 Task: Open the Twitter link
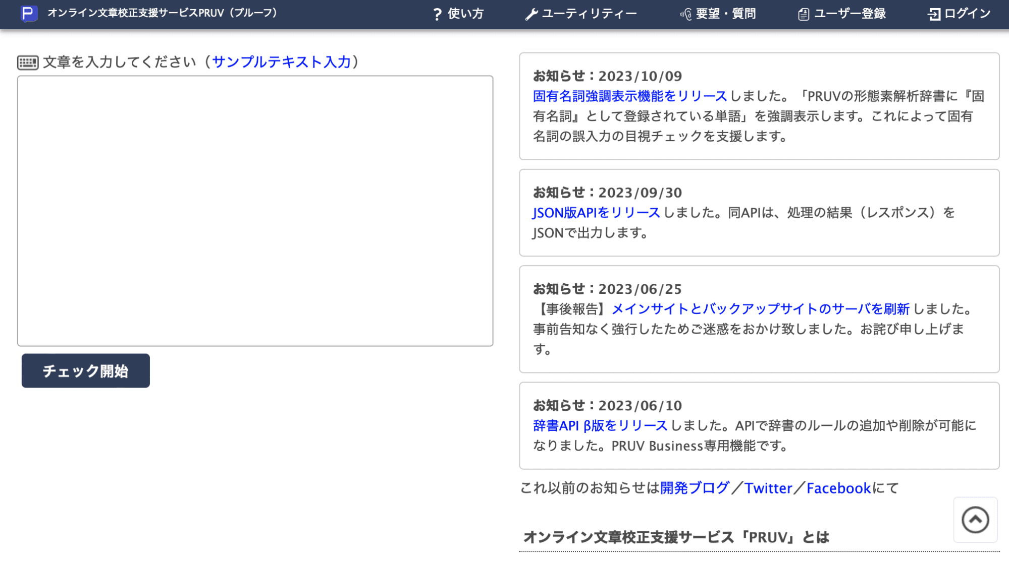pyautogui.click(x=768, y=488)
